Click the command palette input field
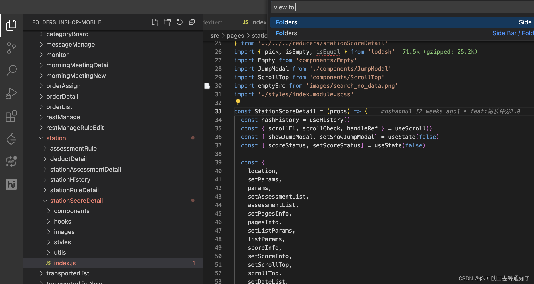The image size is (534, 284). coord(402,7)
